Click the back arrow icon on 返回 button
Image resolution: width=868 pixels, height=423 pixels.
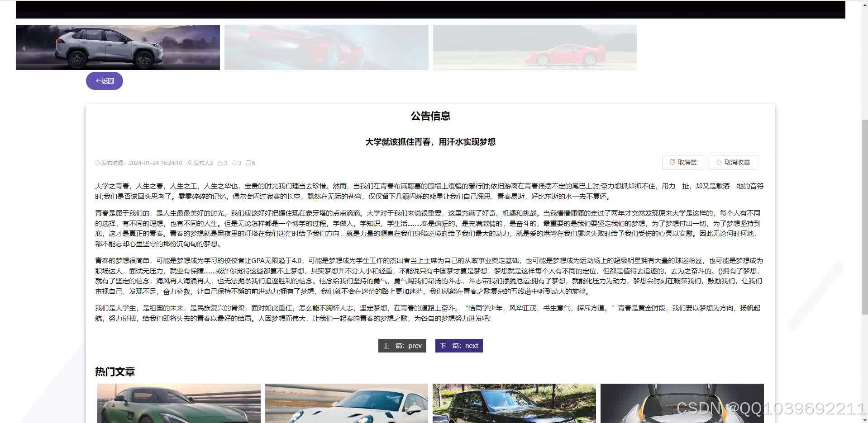98,81
